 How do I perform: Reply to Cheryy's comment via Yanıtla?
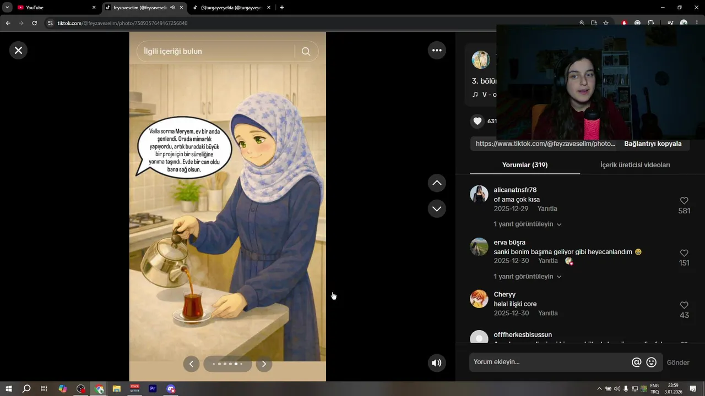coord(548,313)
